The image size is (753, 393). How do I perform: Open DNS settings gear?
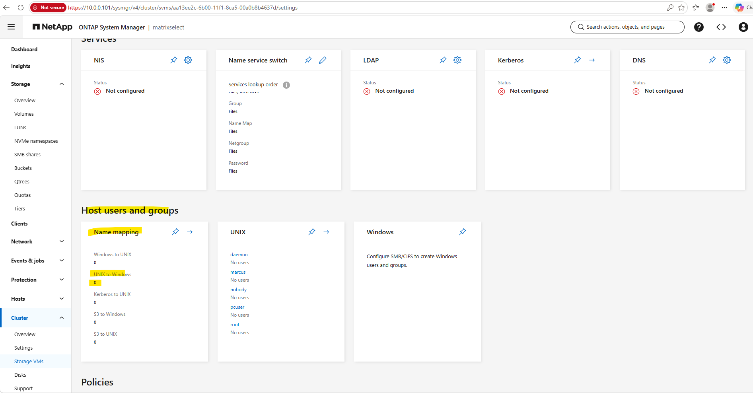pyautogui.click(x=727, y=60)
